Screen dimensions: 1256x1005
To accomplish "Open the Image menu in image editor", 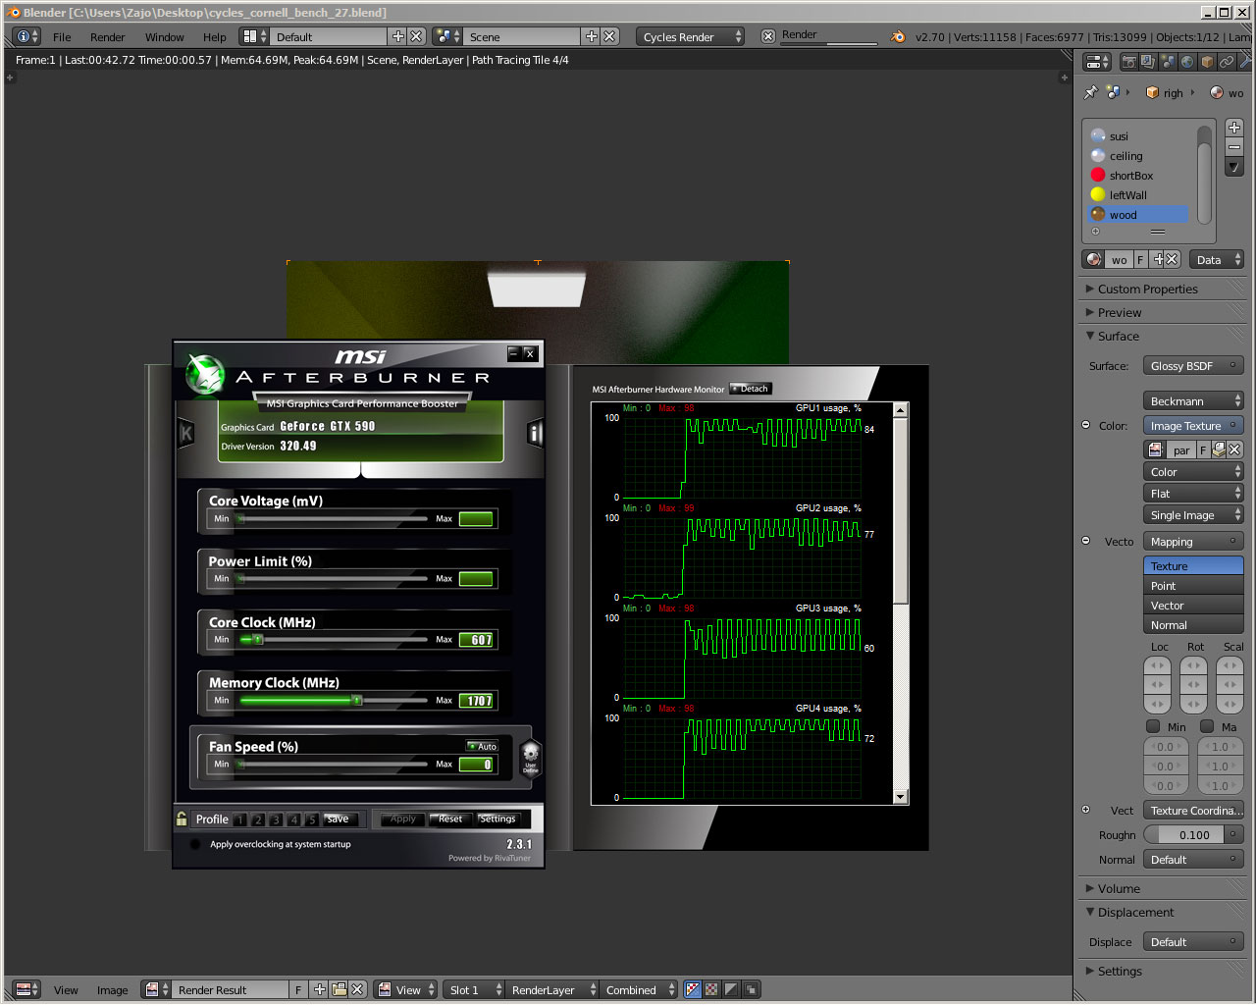I will pyautogui.click(x=112, y=989).
